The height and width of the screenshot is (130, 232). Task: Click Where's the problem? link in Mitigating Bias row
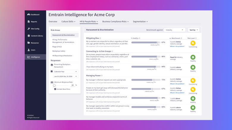(177, 46)
